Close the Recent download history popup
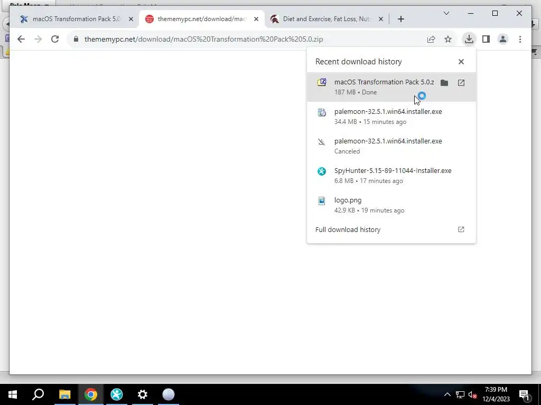 [x=461, y=62]
